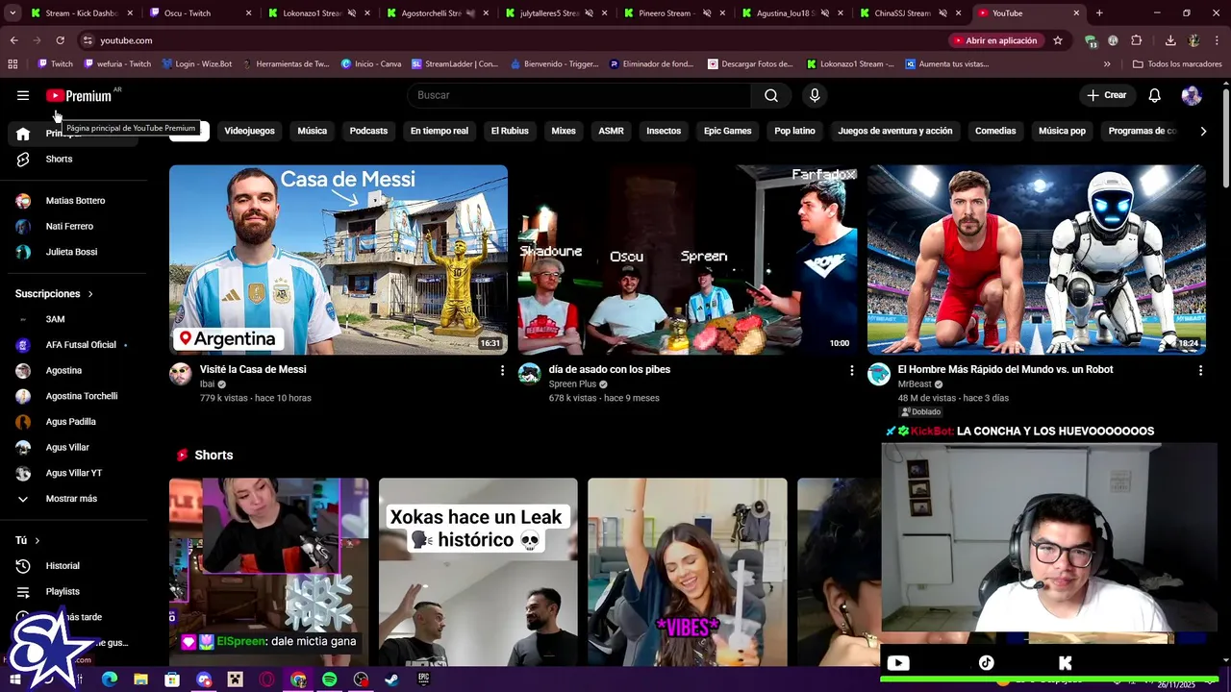The width and height of the screenshot is (1231, 692).
Task: Open Matias Bottero channel in sidebar
Action: tap(75, 201)
